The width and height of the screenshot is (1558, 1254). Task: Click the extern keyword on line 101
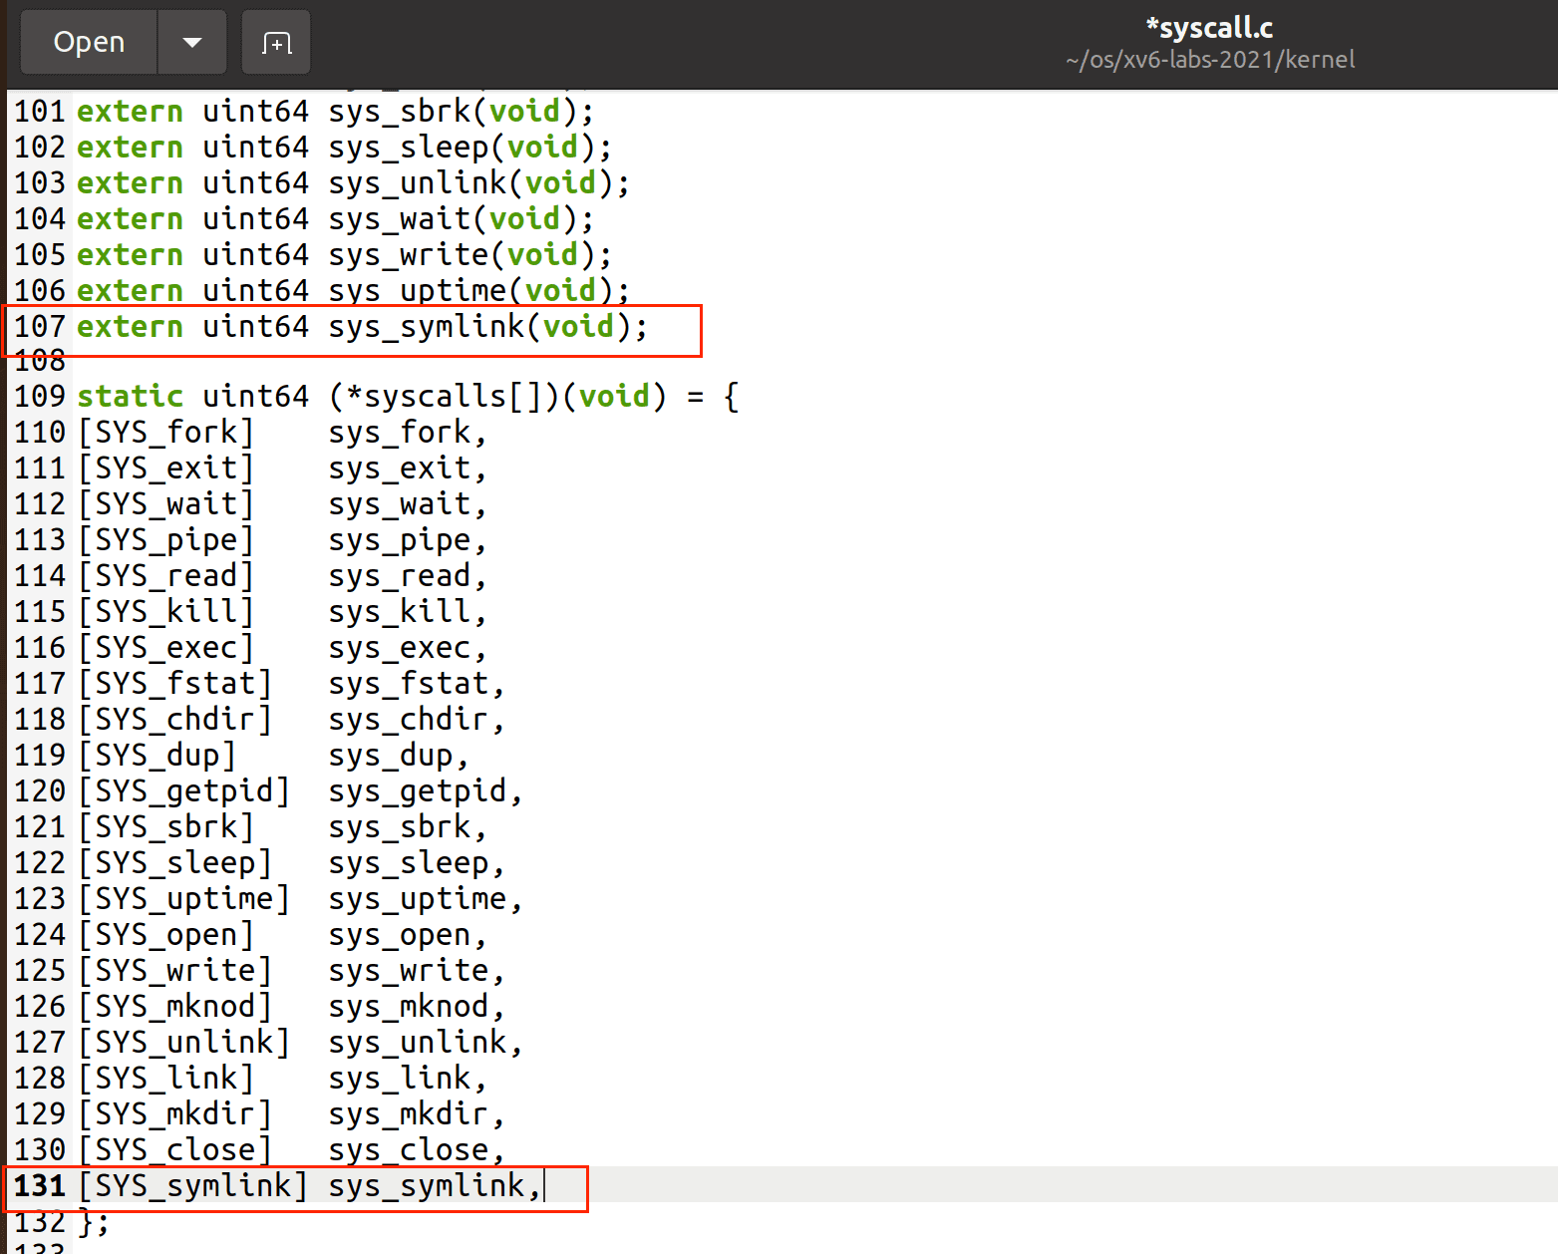130,112
